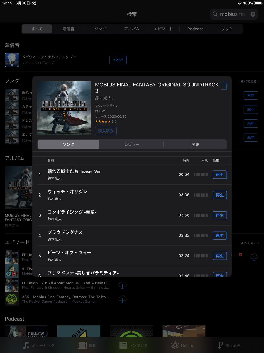Tap the プリマドンナ -美しきパラミティア- track title
The image size is (264, 353).
coord(83,273)
